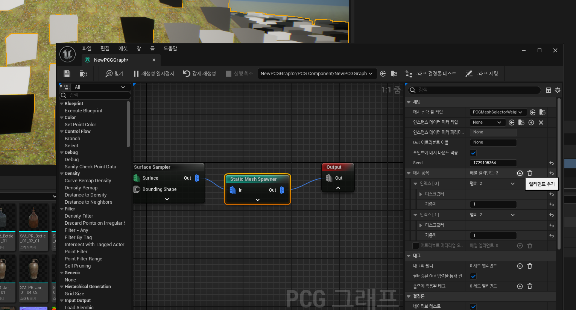Open the 타입 All filter dropdown
This screenshot has height=310, width=576.
(x=100, y=87)
